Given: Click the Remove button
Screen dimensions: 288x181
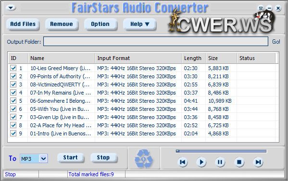Looking at the screenshot, I should pos(62,24).
